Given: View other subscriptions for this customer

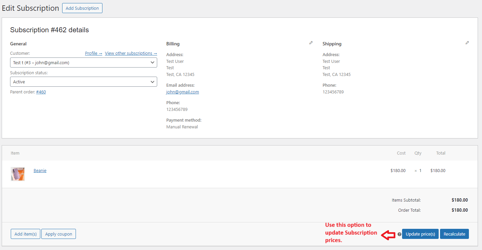Looking at the screenshot, I should pos(131,53).
